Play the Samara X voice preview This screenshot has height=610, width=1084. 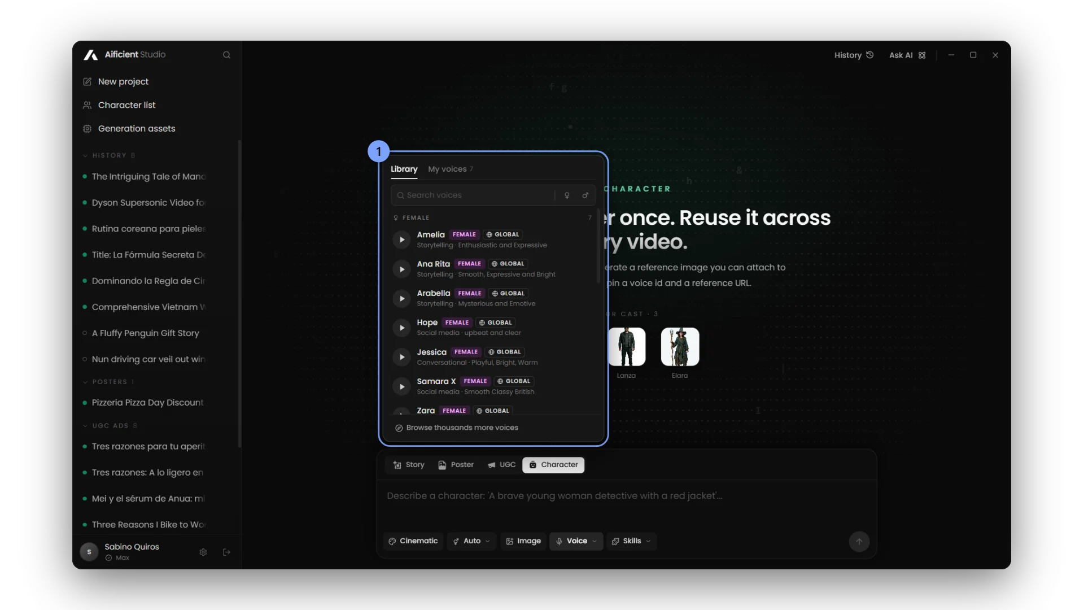coord(401,387)
